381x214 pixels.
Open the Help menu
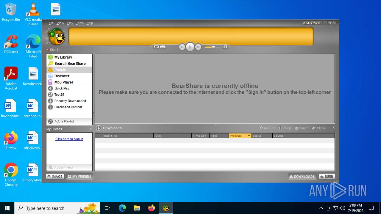point(90,23)
